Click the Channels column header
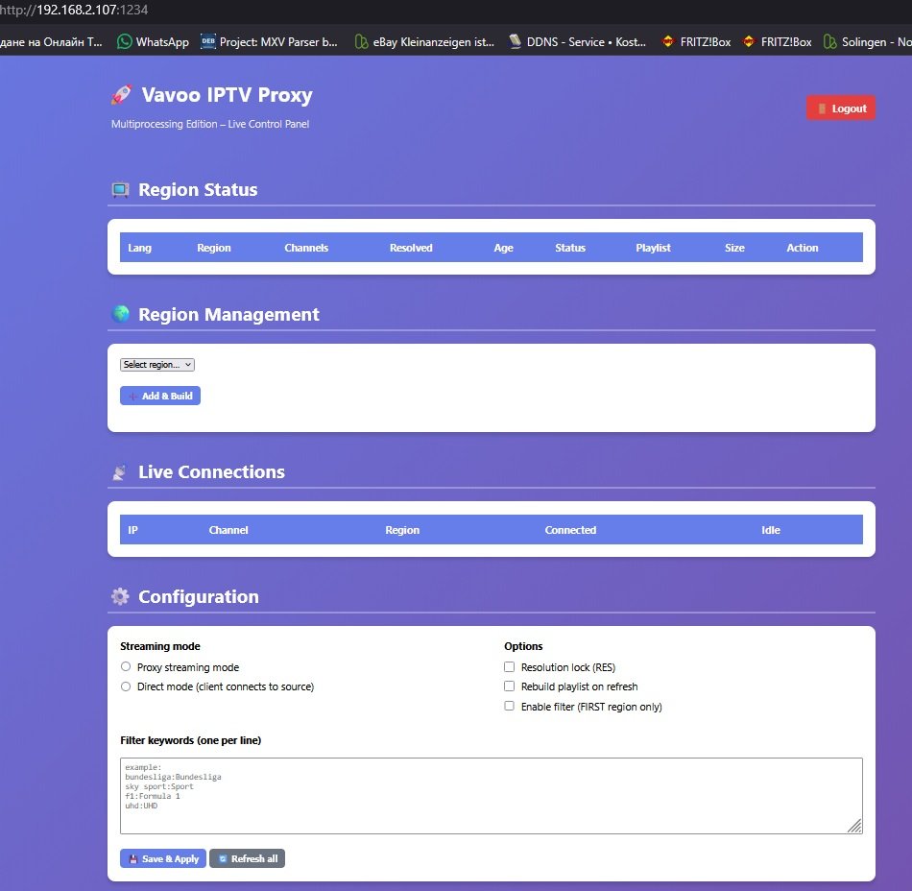Image resolution: width=912 pixels, height=891 pixels. click(306, 248)
